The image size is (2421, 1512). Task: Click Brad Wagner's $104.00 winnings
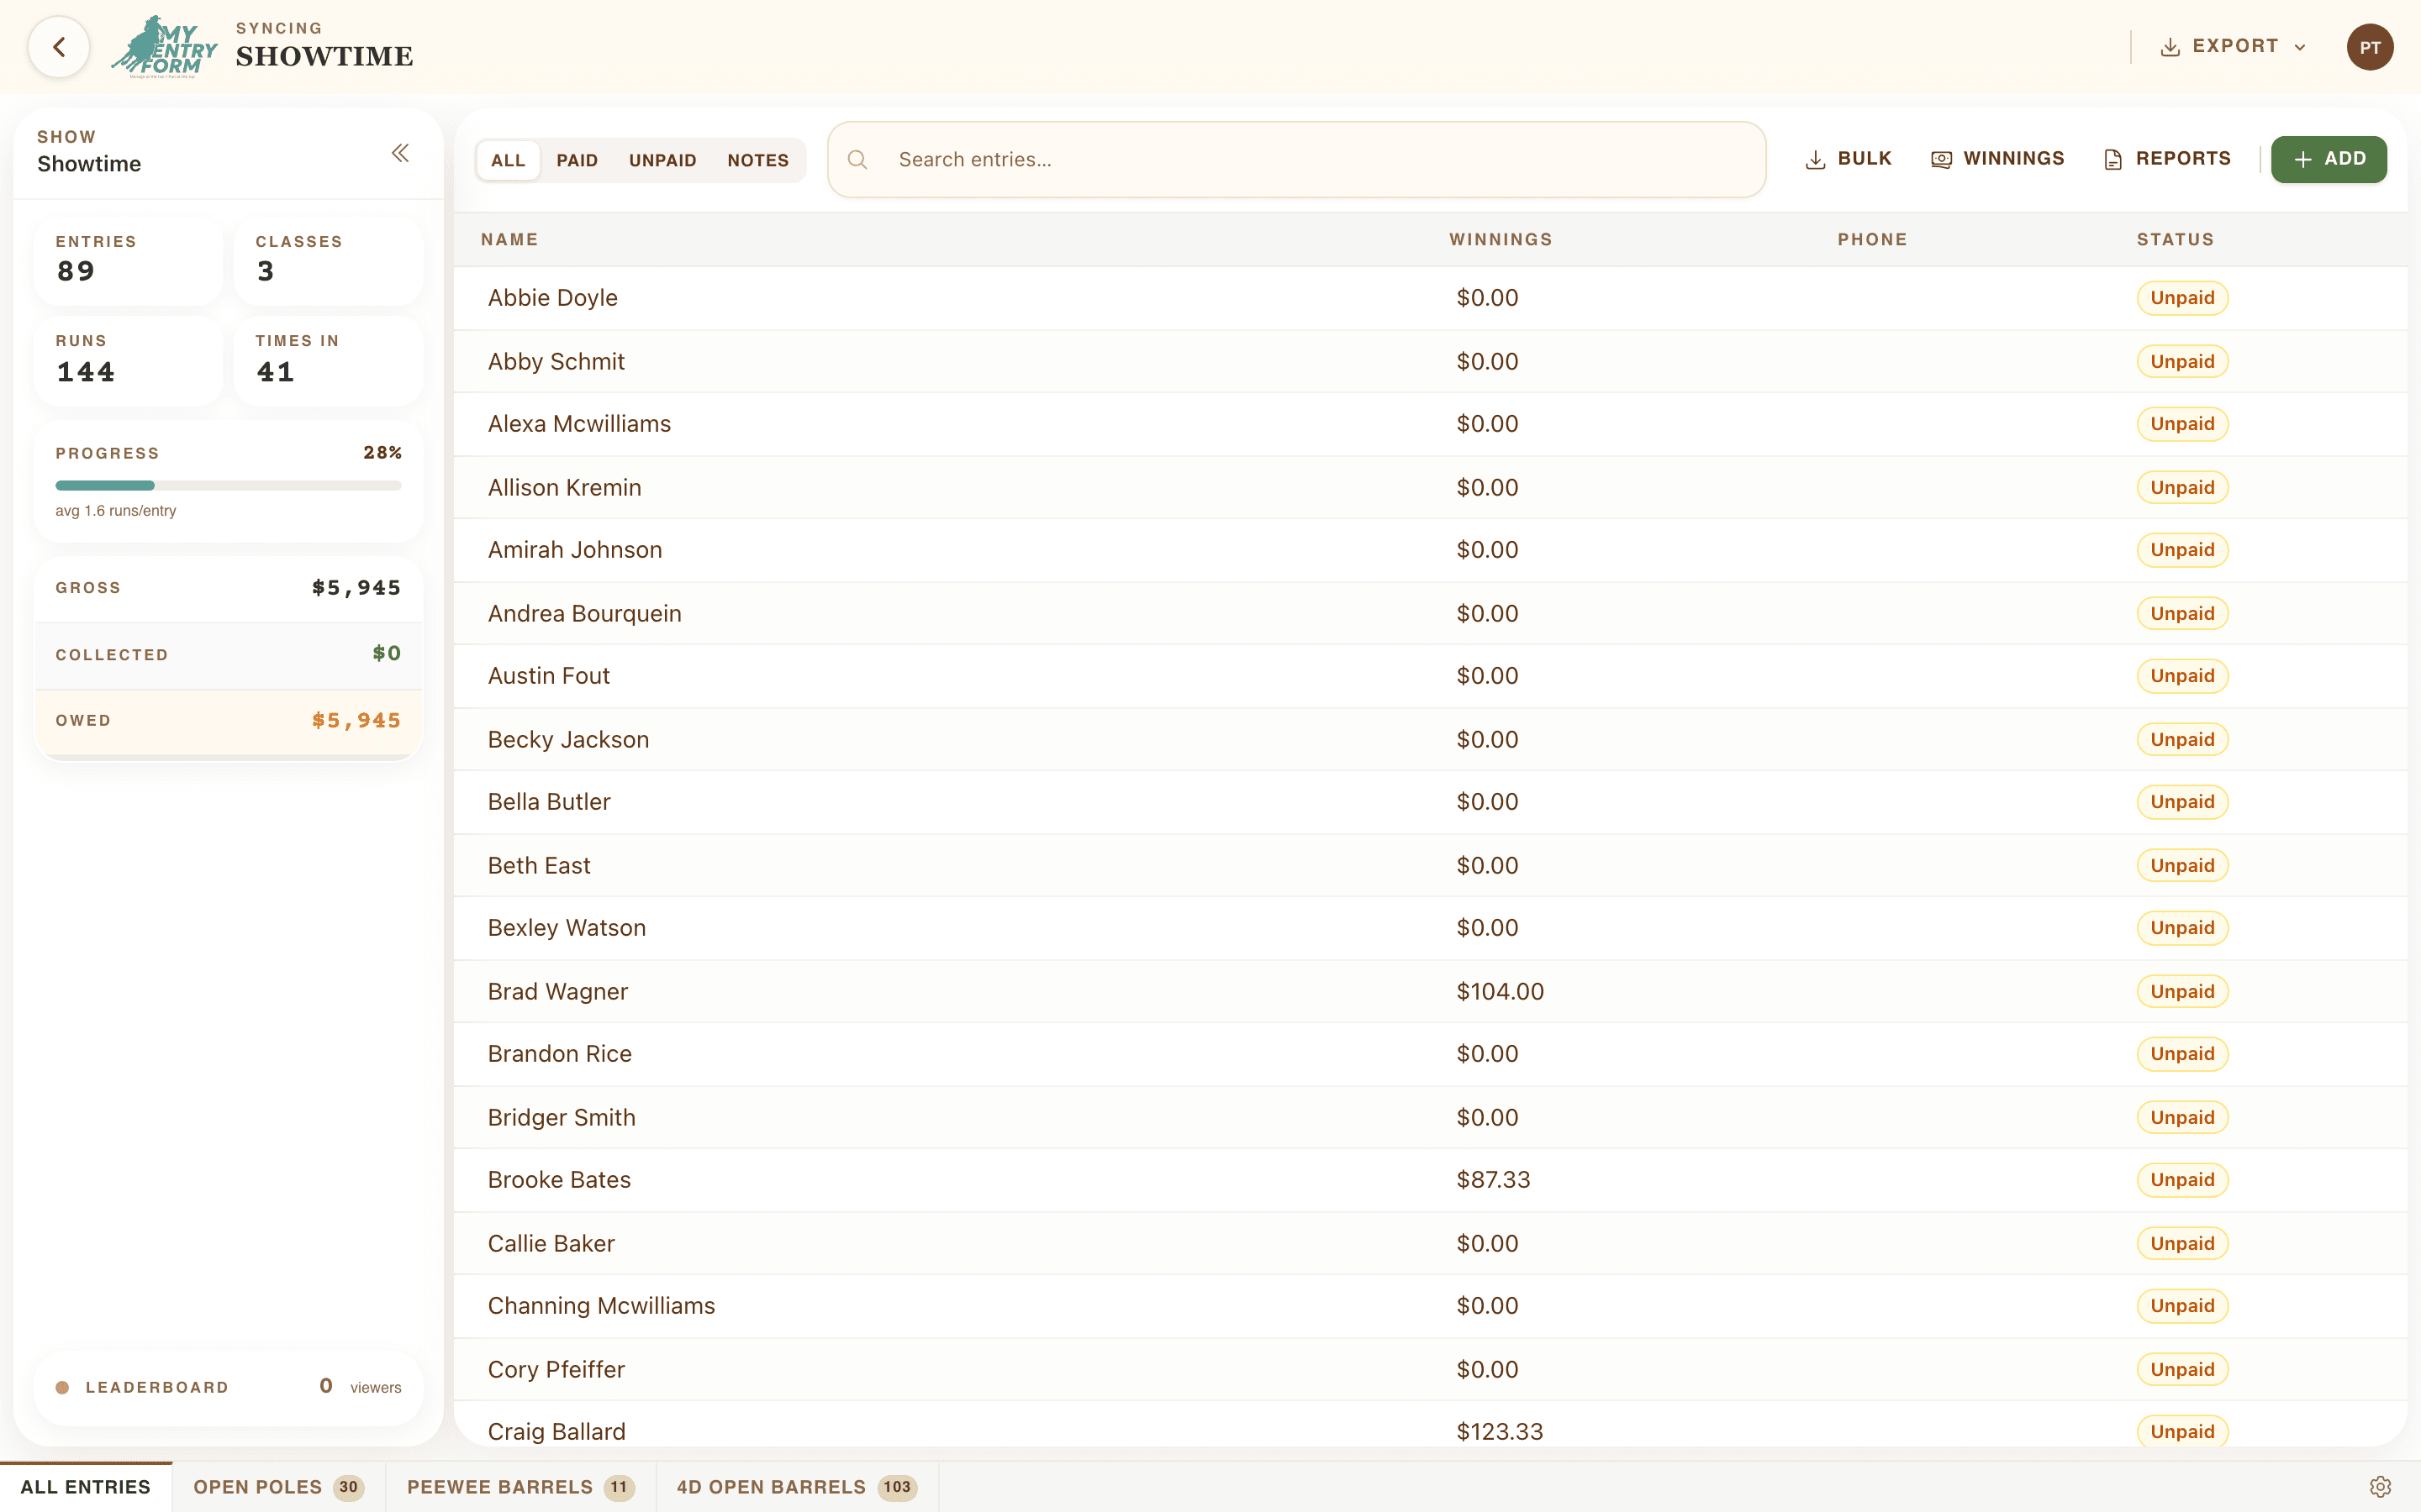[1500, 991]
